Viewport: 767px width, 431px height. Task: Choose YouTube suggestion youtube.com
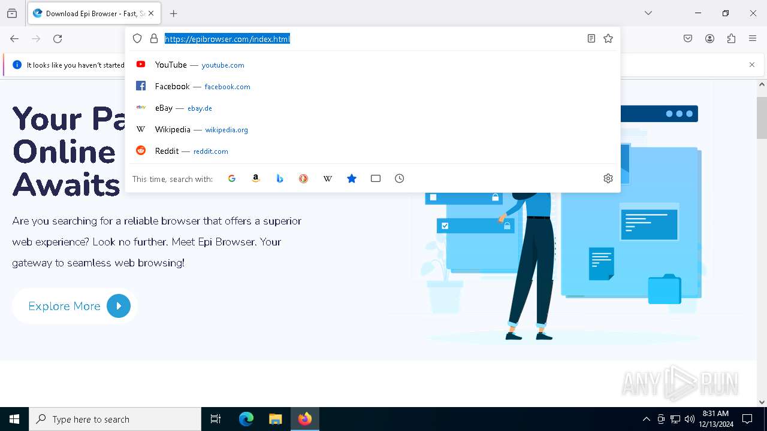tap(373, 65)
